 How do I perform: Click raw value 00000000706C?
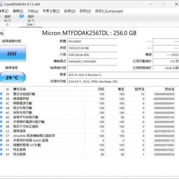click(x=164, y=150)
